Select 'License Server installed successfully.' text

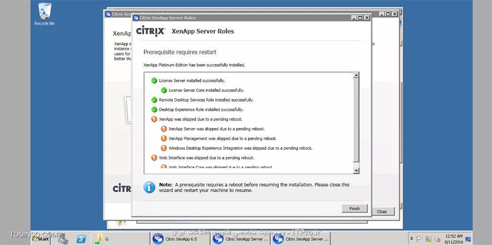click(x=192, y=80)
